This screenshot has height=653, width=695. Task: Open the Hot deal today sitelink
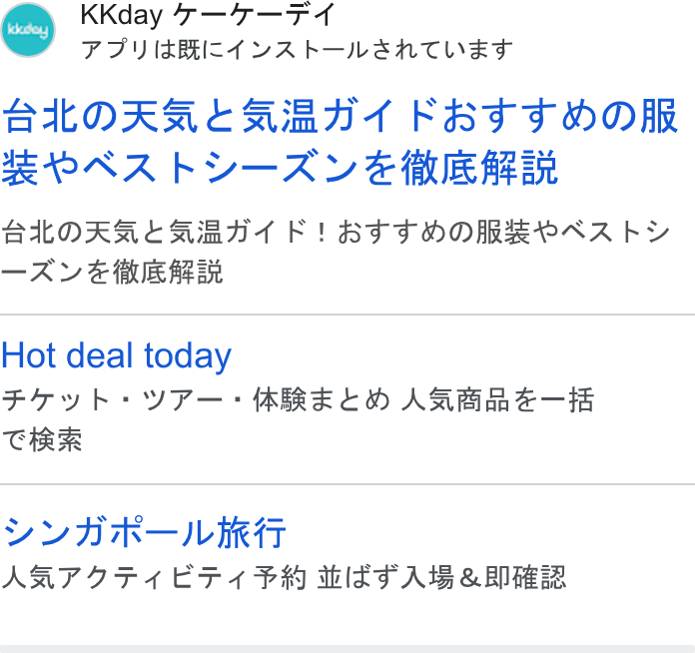pyautogui.click(x=117, y=356)
